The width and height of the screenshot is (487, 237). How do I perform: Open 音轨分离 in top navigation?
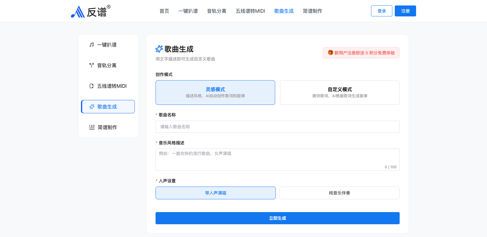click(x=217, y=11)
